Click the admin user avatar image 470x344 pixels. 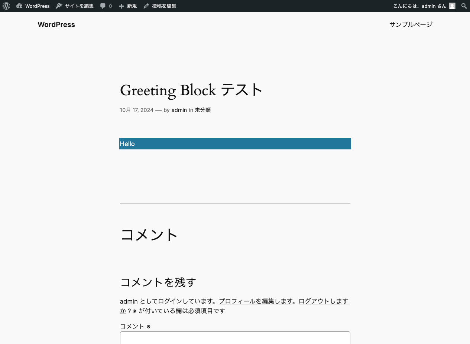coord(452,6)
